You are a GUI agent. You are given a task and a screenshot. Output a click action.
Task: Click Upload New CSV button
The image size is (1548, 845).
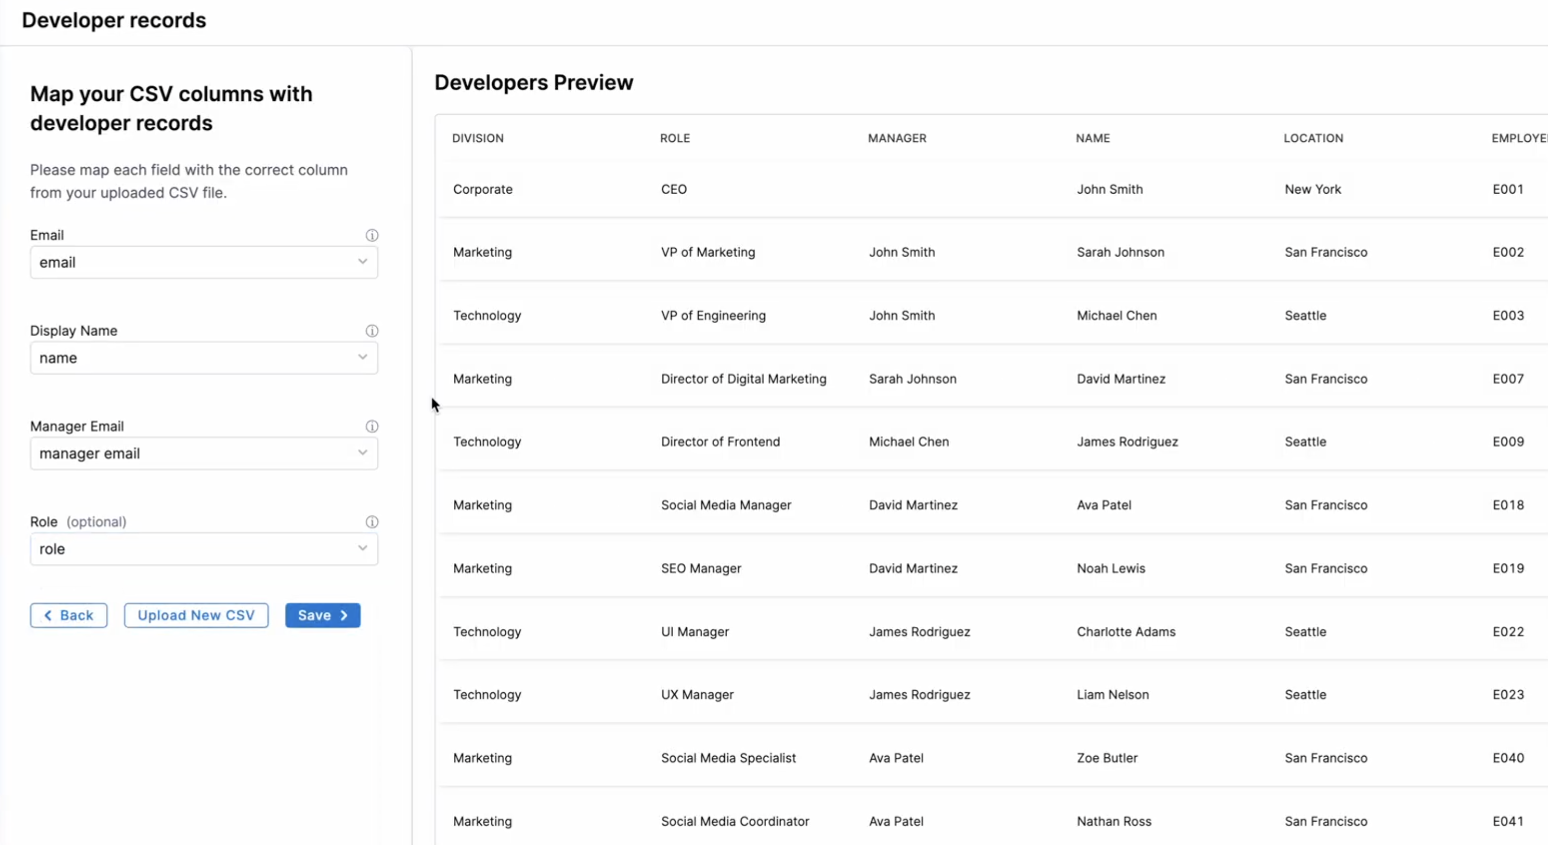(x=196, y=615)
